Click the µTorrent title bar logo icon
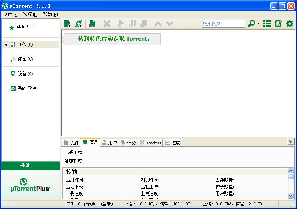This screenshot has height=209, width=297. coord(5,6)
